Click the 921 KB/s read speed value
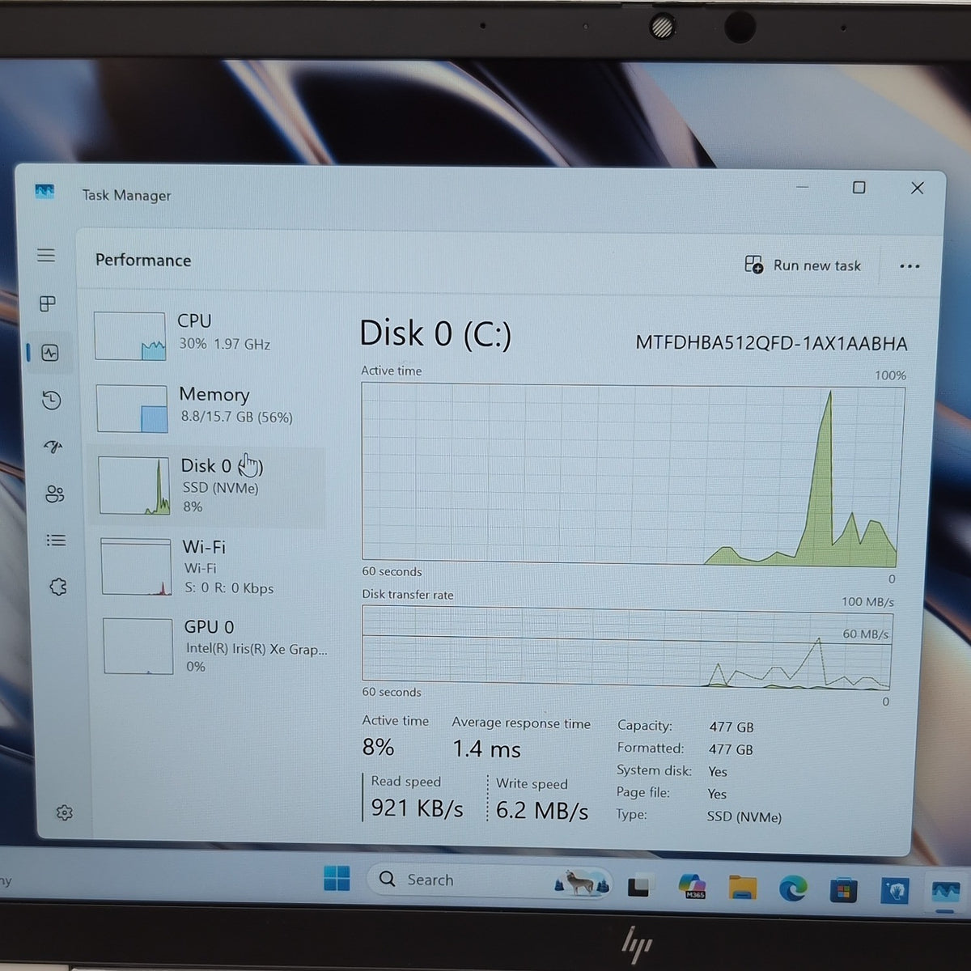The width and height of the screenshot is (971, 971). click(x=417, y=808)
